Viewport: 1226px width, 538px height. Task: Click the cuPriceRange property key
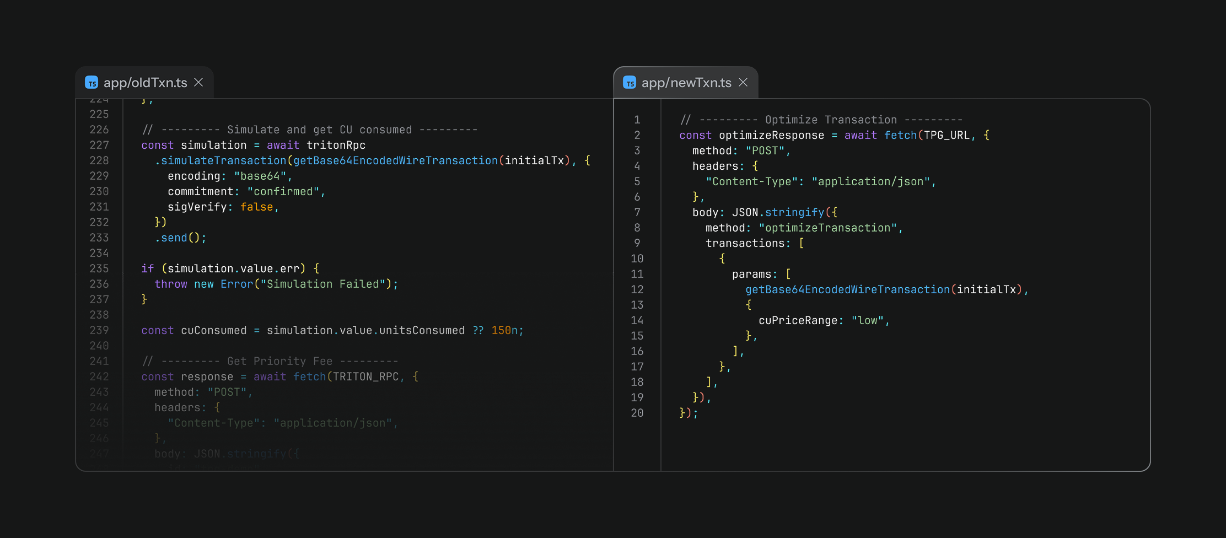798,320
